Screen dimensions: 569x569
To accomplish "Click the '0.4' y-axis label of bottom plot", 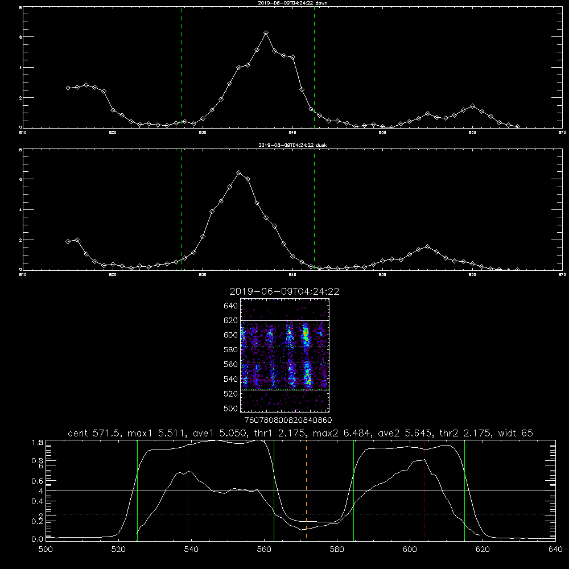I will coord(38,501).
